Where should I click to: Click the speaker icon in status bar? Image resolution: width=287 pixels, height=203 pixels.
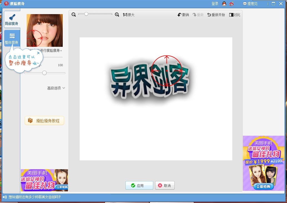tap(5, 197)
